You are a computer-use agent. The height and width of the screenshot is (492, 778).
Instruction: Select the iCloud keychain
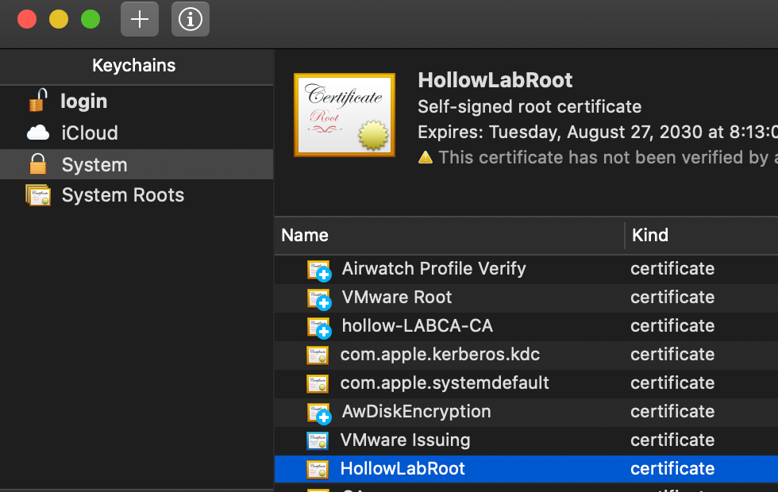click(x=90, y=133)
